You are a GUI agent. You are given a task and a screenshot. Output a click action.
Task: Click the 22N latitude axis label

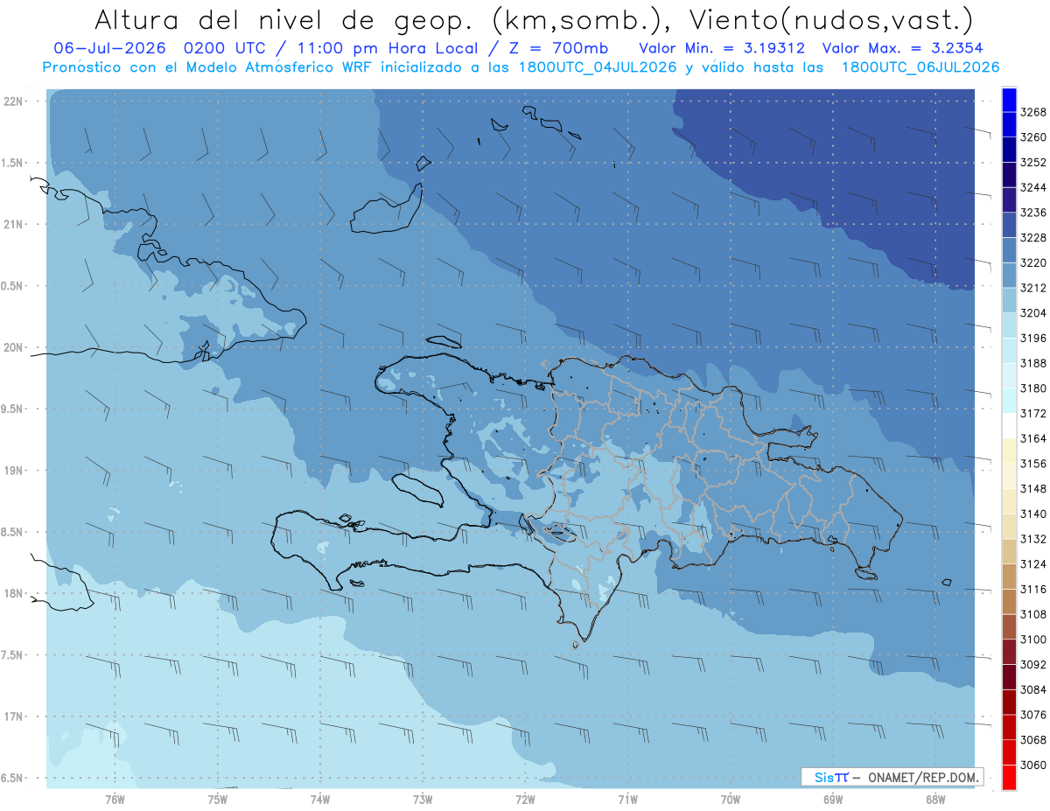pos(13,101)
